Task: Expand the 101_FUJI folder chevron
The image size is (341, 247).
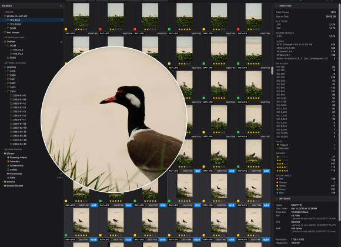Action: (x=5, y=20)
